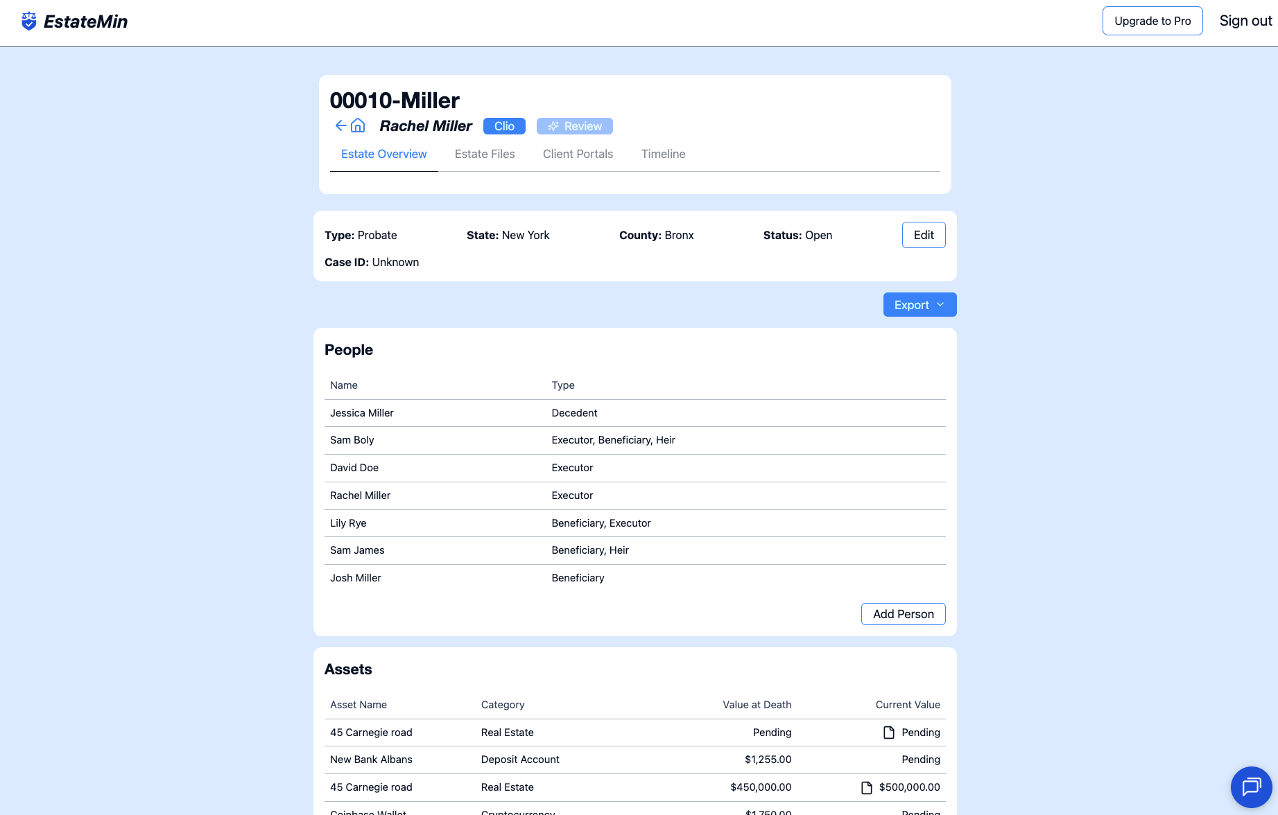1278x815 pixels.
Task: Expand the Export dropdown
Action: [x=919, y=305]
